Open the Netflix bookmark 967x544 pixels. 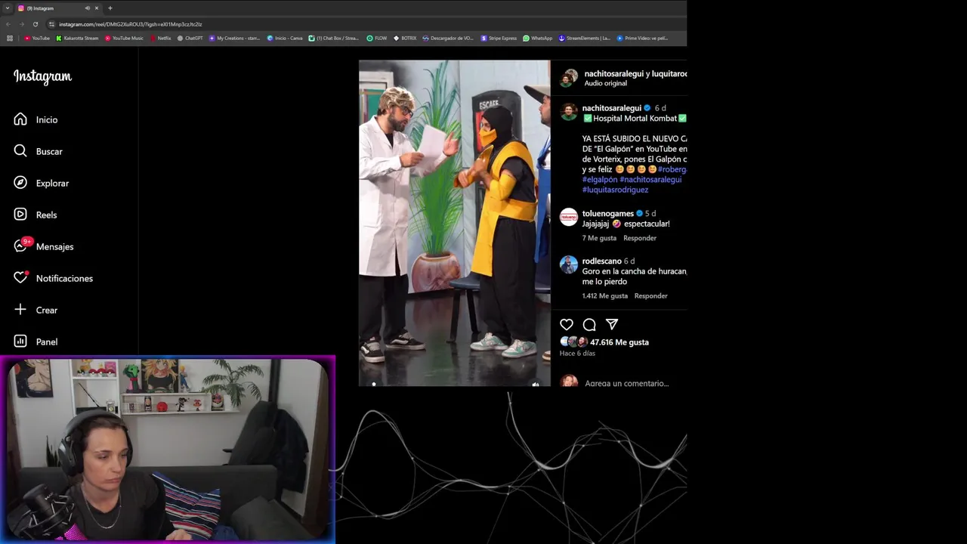point(161,38)
